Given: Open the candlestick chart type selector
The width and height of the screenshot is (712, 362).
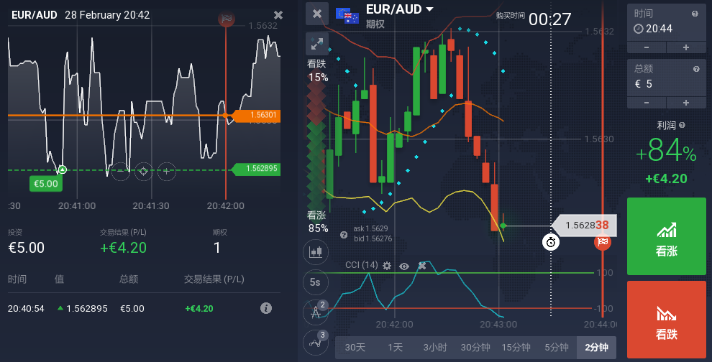Looking at the screenshot, I should tap(316, 252).
